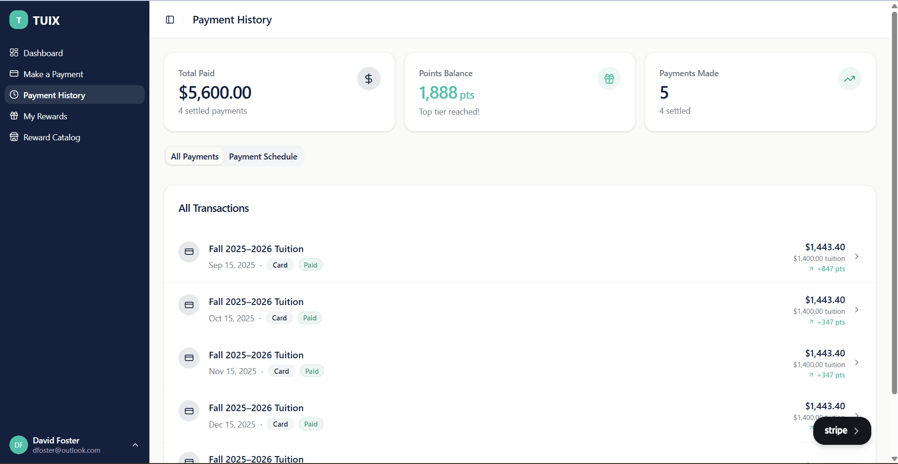The width and height of the screenshot is (898, 464).
Task: Click the TUIX logo circle
Action: click(19, 20)
